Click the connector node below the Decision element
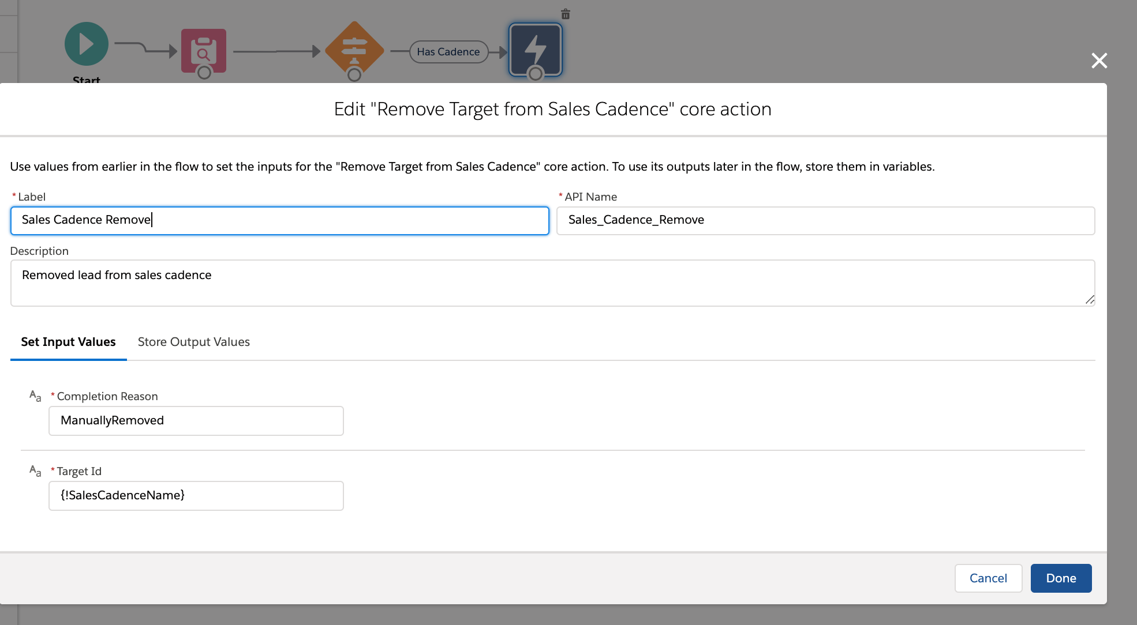The width and height of the screenshot is (1137, 625). point(354,75)
